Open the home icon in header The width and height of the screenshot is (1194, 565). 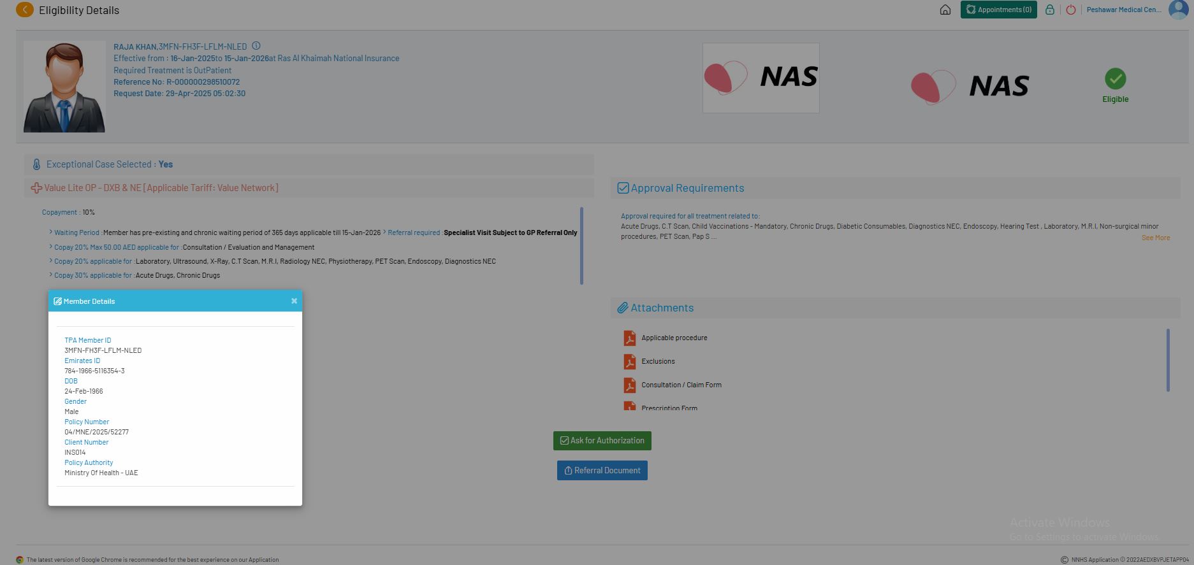[945, 10]
